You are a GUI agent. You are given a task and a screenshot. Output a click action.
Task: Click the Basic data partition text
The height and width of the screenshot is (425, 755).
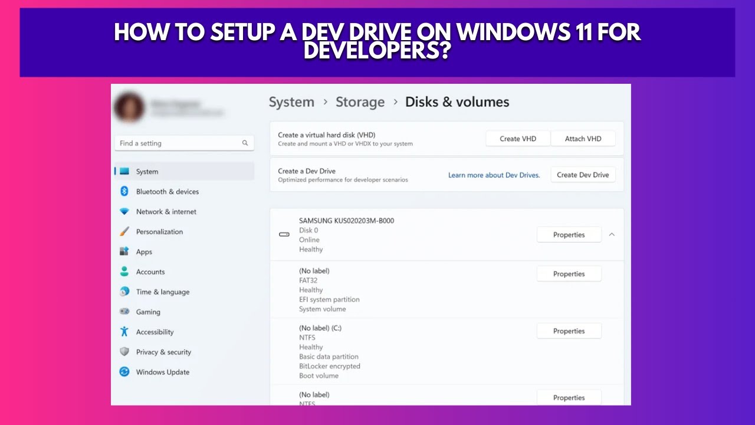coord(329,357)
